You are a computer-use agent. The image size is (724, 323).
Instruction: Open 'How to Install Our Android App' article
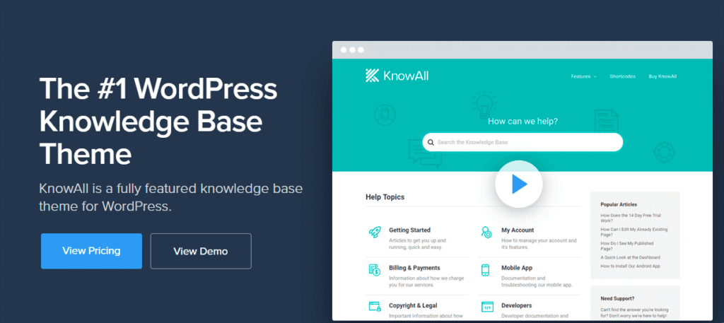[630, 266]
